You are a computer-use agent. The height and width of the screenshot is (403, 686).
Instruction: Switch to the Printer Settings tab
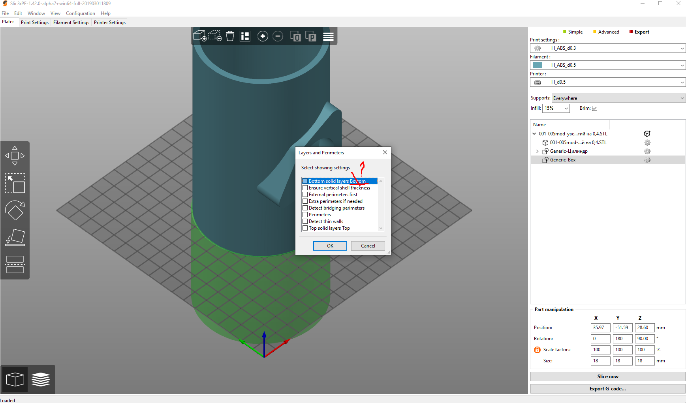pyautogui.click(x=110, y=22)
